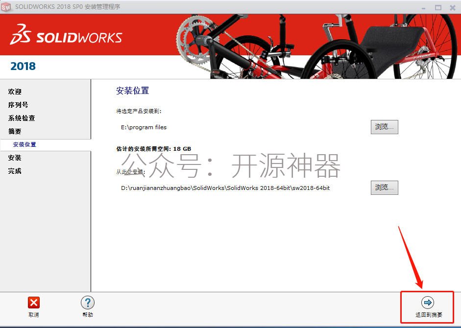
Task: Maximize the installation manager window
Action: click(438, 8)
